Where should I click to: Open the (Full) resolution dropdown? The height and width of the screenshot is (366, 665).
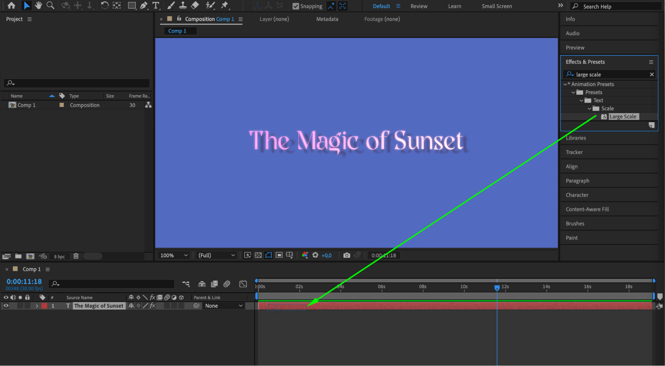point(217,255)
